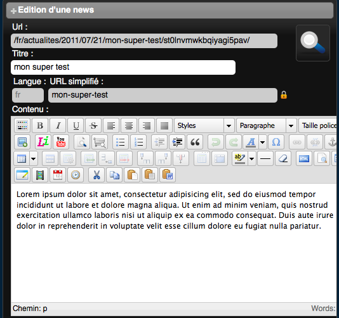This screenshot has height=318, width=339.
Task: Toggle the lock on URL simplifié
Action: click(284, 95)
